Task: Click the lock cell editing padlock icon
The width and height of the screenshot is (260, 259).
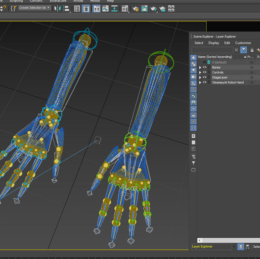Action: tap(252, 50)
